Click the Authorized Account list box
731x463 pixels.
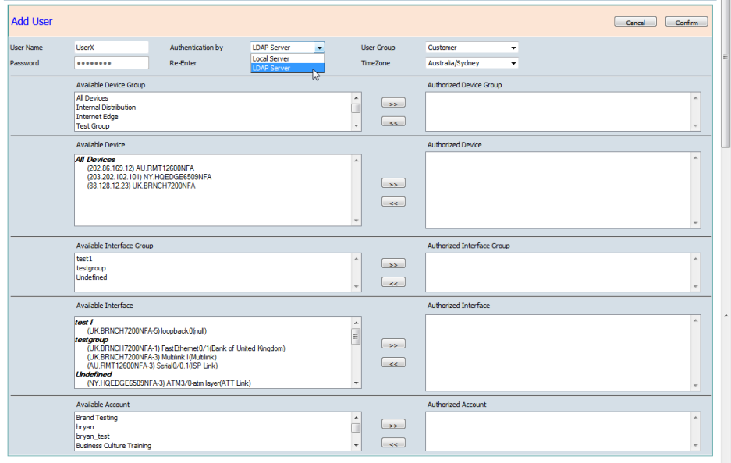[562, 431]
